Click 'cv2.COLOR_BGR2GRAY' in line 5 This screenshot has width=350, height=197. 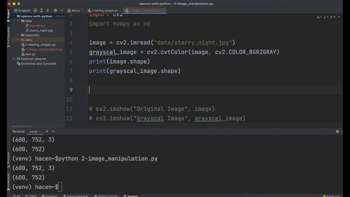246,52
